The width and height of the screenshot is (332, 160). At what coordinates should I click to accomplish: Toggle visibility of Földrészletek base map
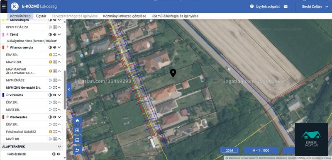pos(58,154)
